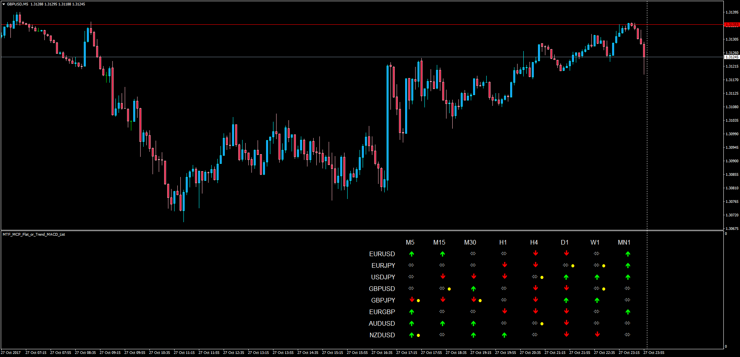The width and height of the screenshot is (740, 357).
Task: Click the EURJPY M5 flat sideways arrow
Action: point(411,265)
